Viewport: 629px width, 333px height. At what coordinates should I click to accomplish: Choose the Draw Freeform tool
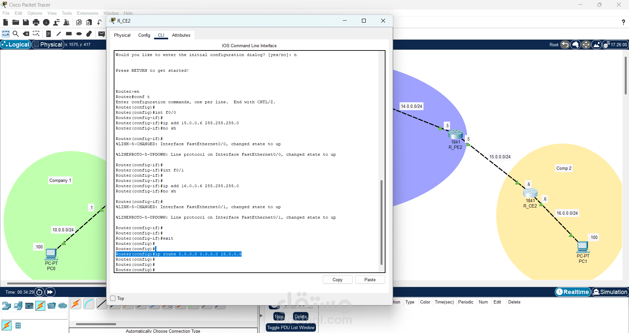click(89, 34)
